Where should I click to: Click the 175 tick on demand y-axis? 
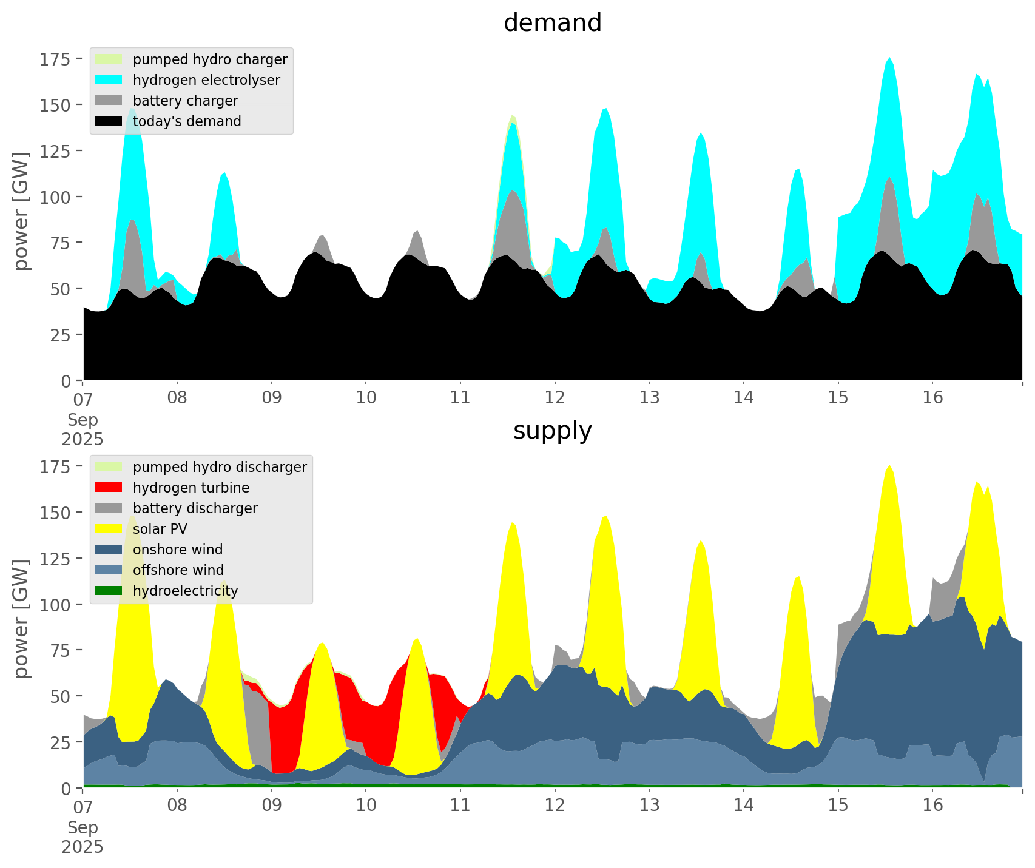coord(55,59)
